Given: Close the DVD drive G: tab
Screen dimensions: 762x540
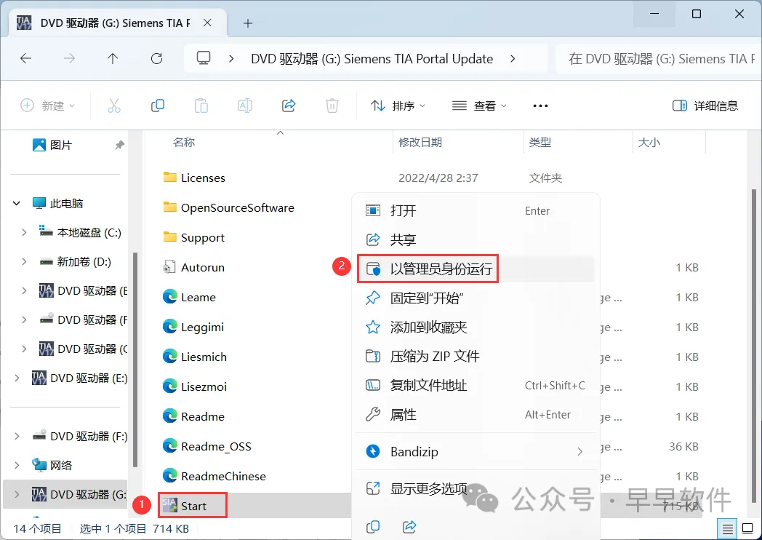Looking at the screenshot, I should pos(207,23).
